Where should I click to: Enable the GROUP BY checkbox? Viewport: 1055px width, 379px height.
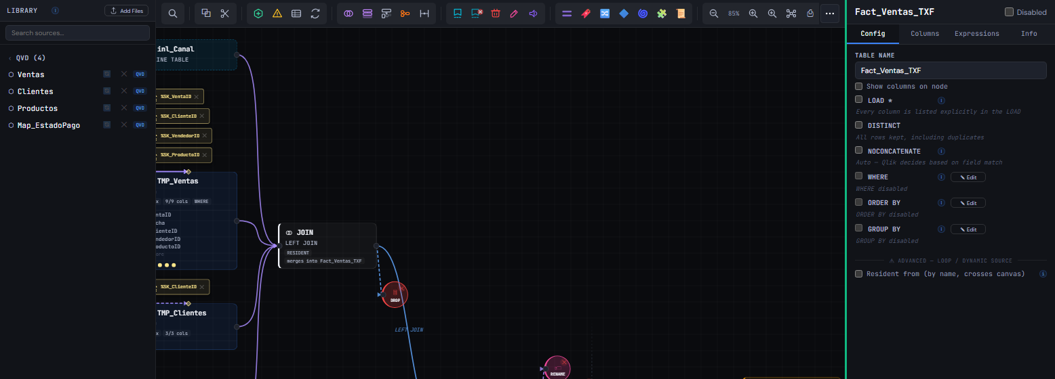(x=858, y=228)
